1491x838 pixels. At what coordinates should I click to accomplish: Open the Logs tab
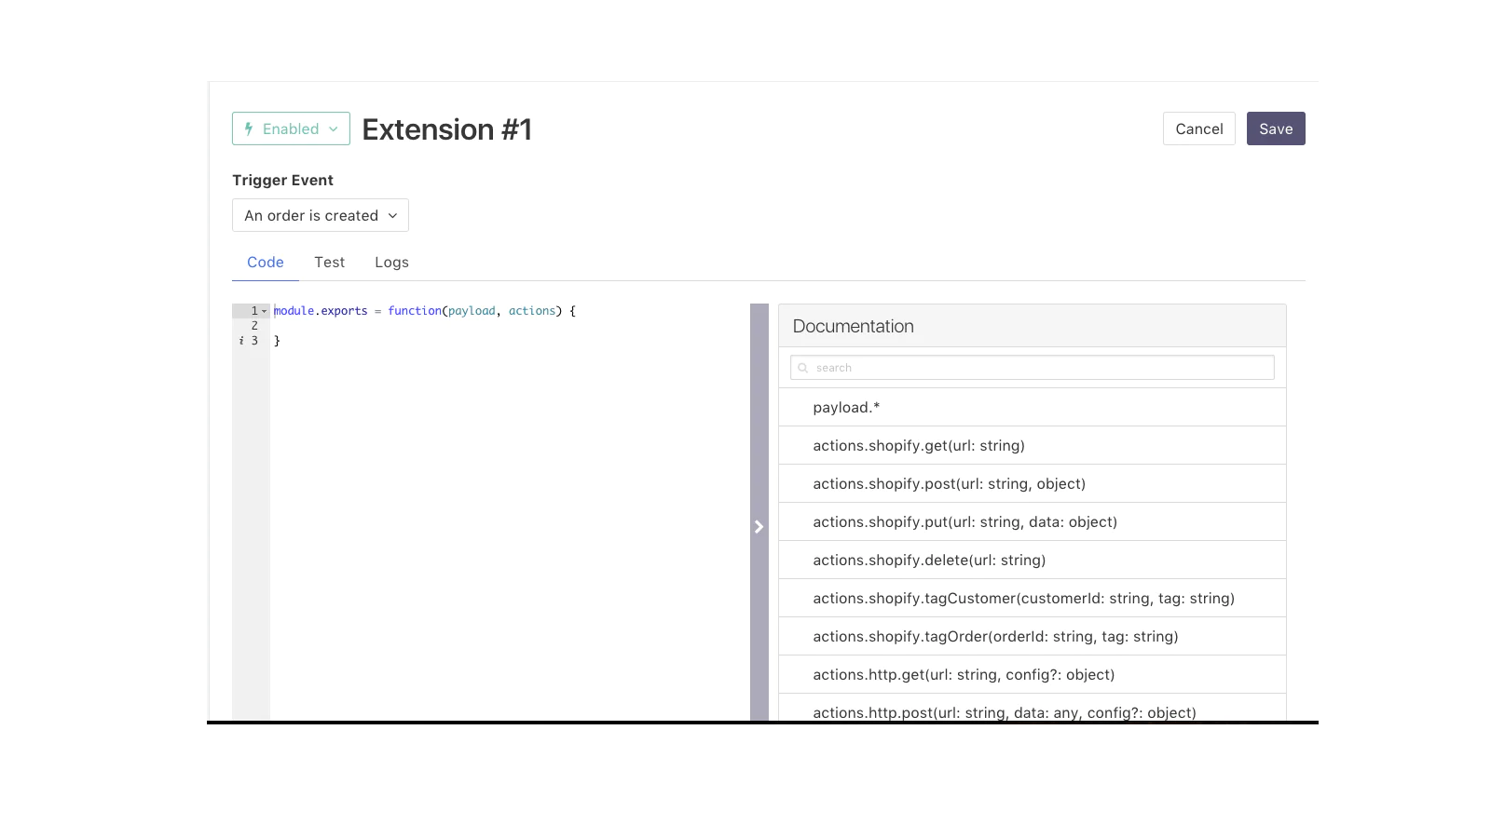(391, 263)
